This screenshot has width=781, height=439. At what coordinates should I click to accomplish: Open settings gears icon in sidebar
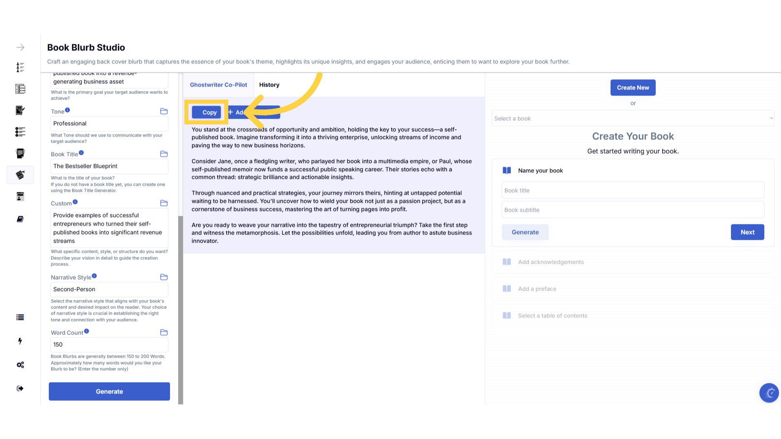click(x=20, y=365)
